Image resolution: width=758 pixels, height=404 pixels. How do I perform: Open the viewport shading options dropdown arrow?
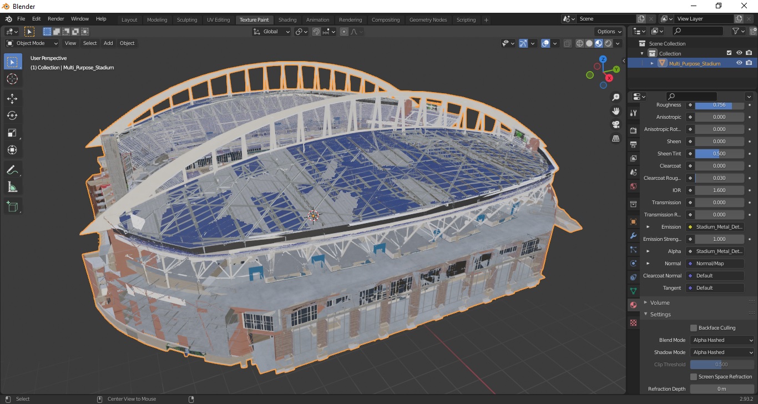tap(618, 43)
